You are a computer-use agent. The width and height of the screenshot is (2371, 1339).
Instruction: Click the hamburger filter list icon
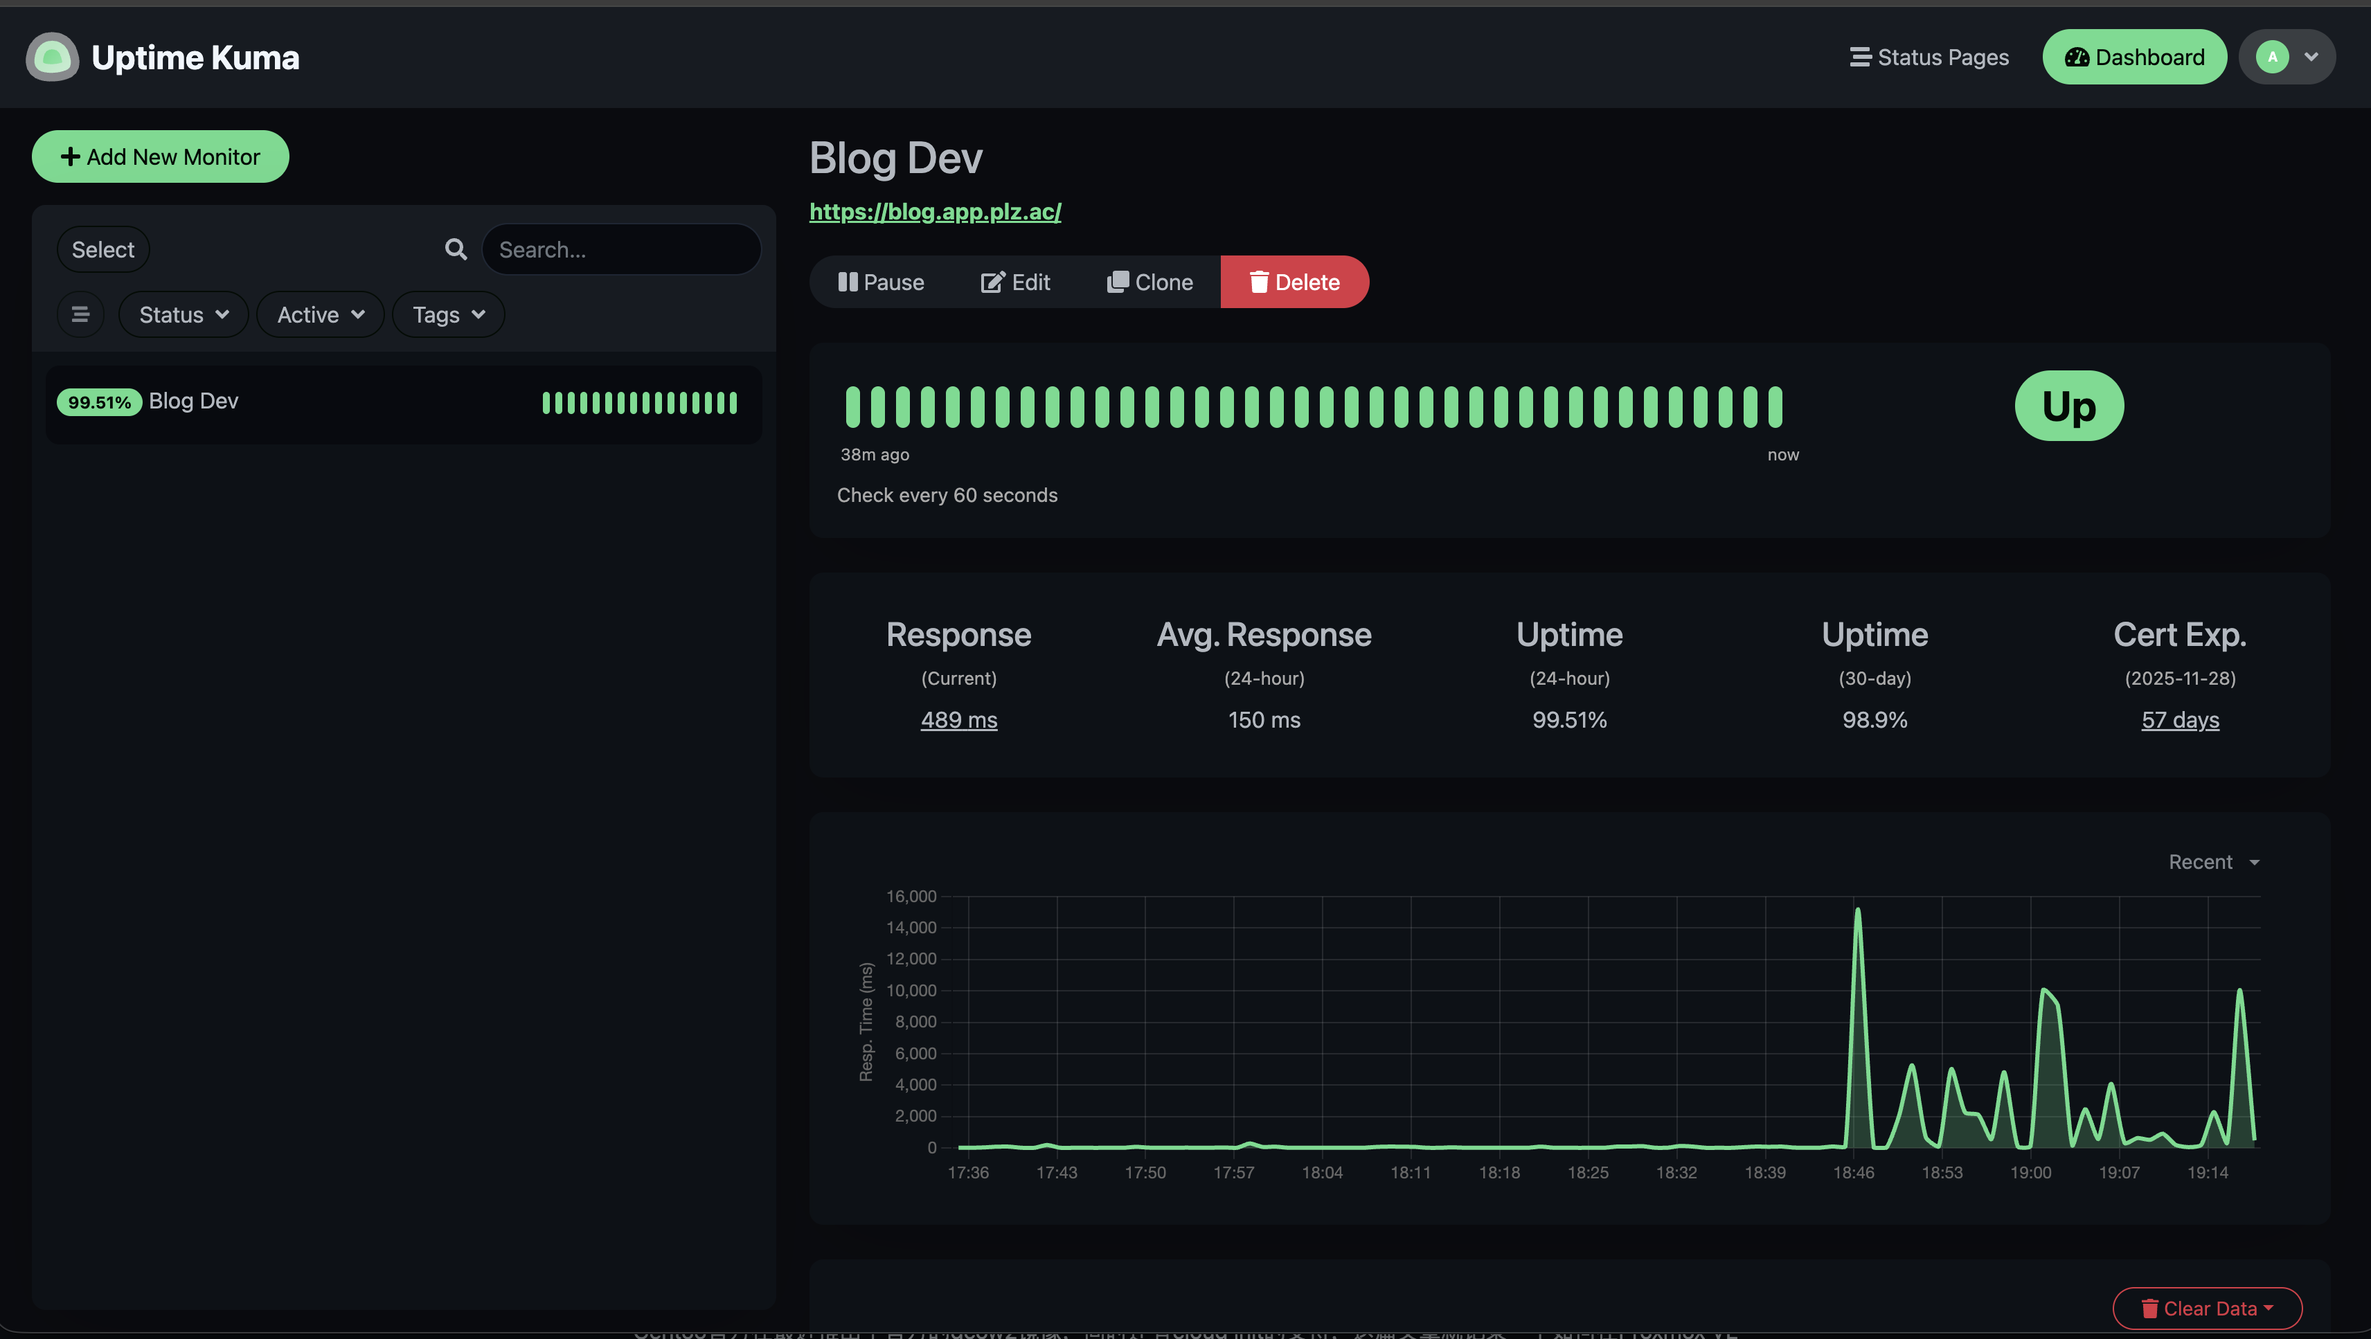(x=81, y=315)
